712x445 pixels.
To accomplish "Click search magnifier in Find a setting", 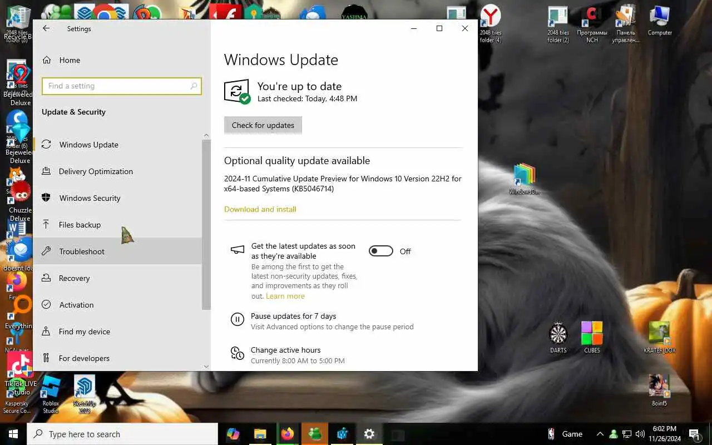I will (194, 86).
